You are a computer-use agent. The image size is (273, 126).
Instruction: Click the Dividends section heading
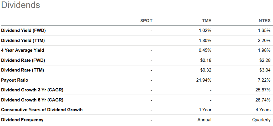coord(21,5)
